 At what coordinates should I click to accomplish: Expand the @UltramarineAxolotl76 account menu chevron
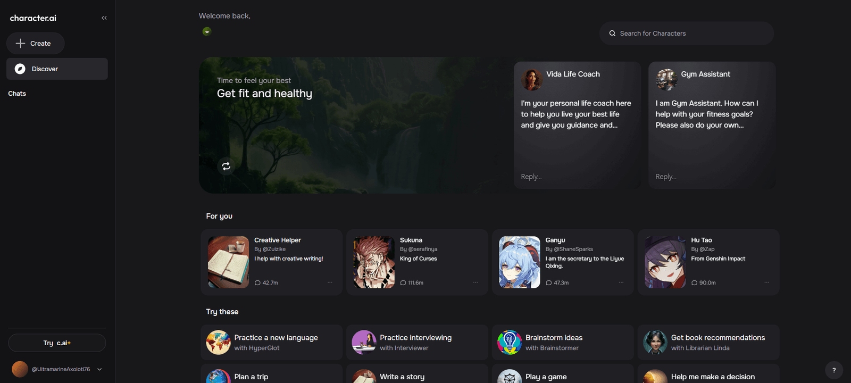click(x=99, y=369)
